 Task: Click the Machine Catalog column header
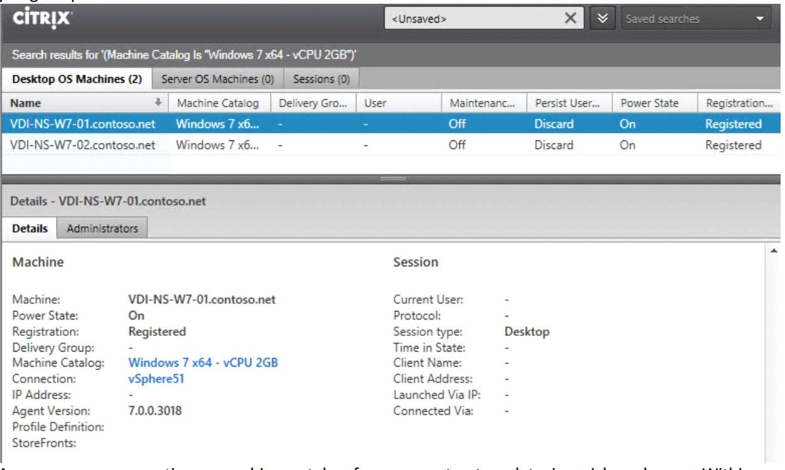point(220,103)
